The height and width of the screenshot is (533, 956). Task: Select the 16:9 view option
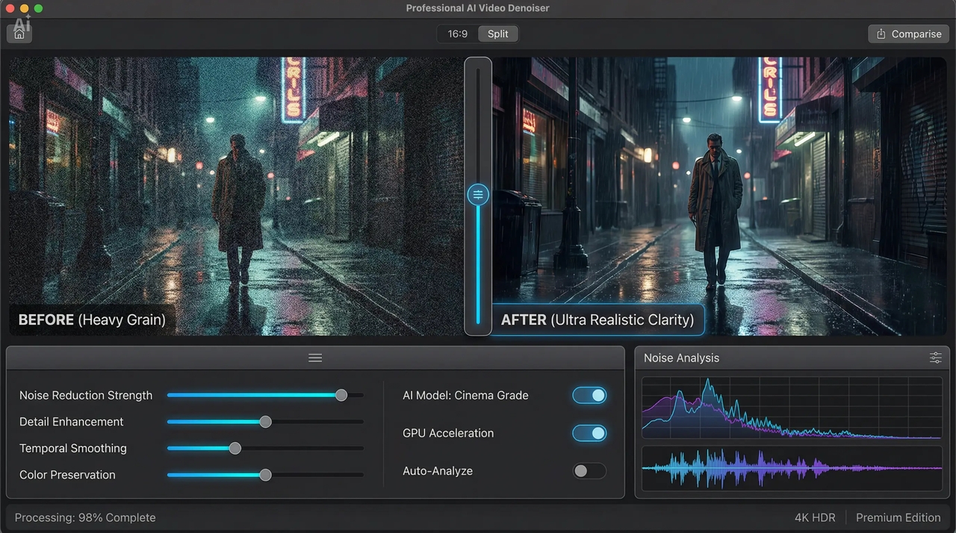pos(458,34)
